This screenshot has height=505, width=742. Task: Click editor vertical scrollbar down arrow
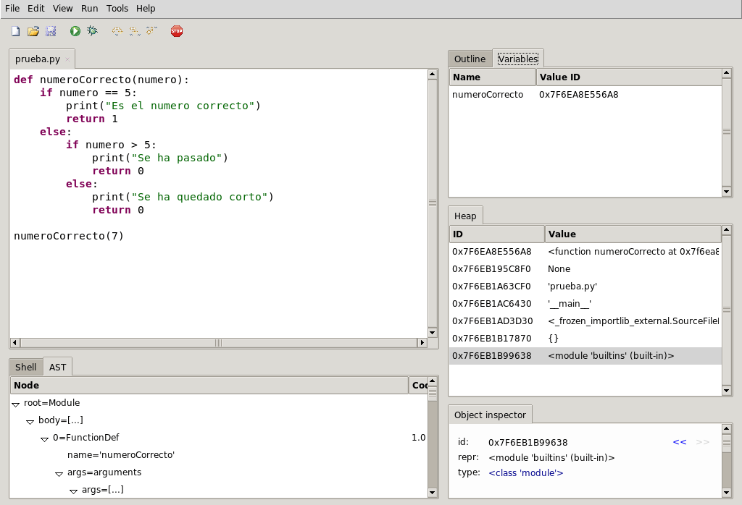[432, 333]
